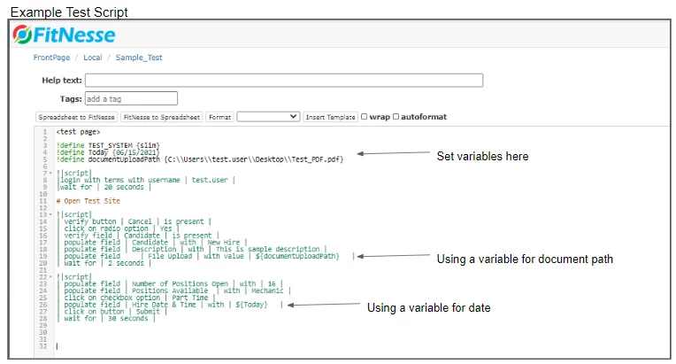Click the '# Open Test Site' comment
The width and height of the screenshot is (676, 364).
click(88, 201)
